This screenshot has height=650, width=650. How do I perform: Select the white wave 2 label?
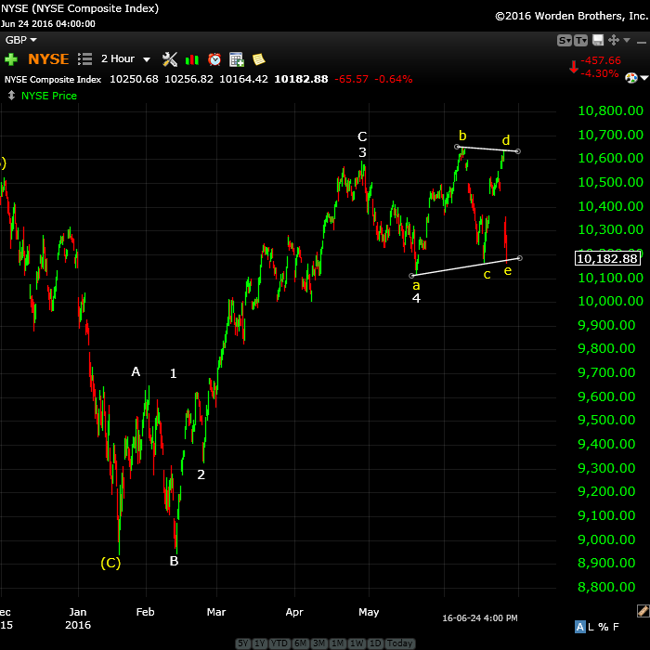pos(201,474)
